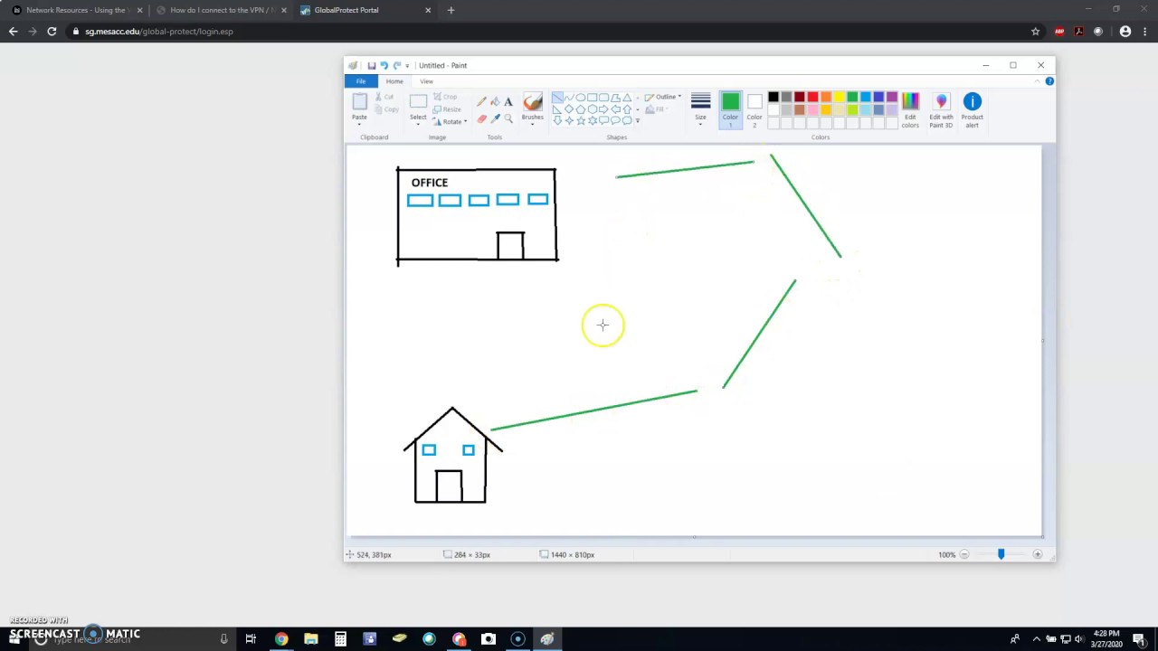Expand the Brushes dropdown arrow
The height and width of the screenshot is (651, 1158).
[x=533, y=124]
